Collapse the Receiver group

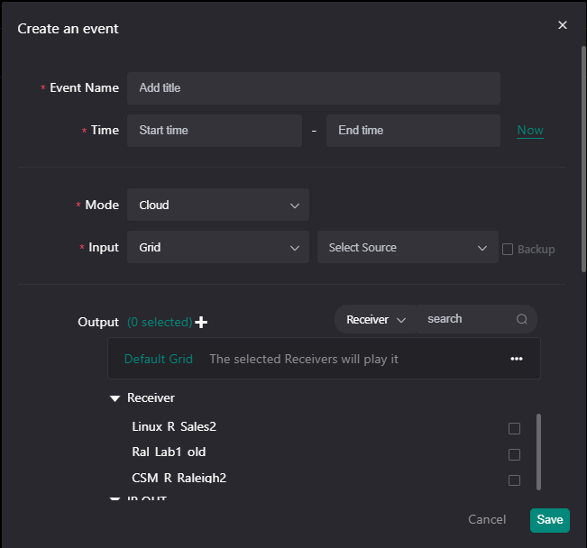point(115,398)
